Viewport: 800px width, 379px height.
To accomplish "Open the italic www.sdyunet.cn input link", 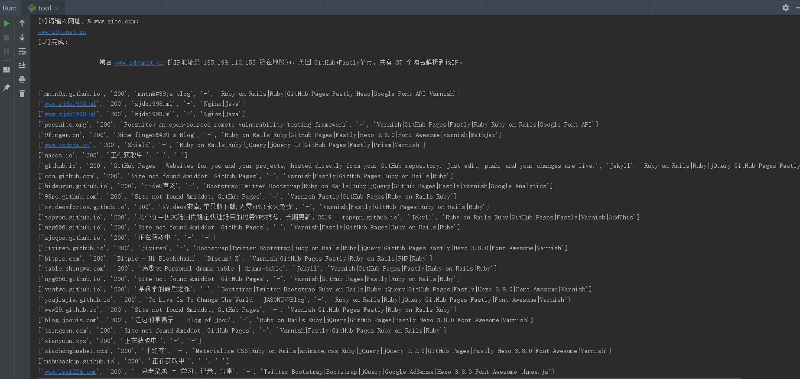I will click(x=62, y=32).
